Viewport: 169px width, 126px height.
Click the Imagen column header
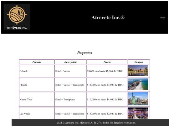[139, 62]
